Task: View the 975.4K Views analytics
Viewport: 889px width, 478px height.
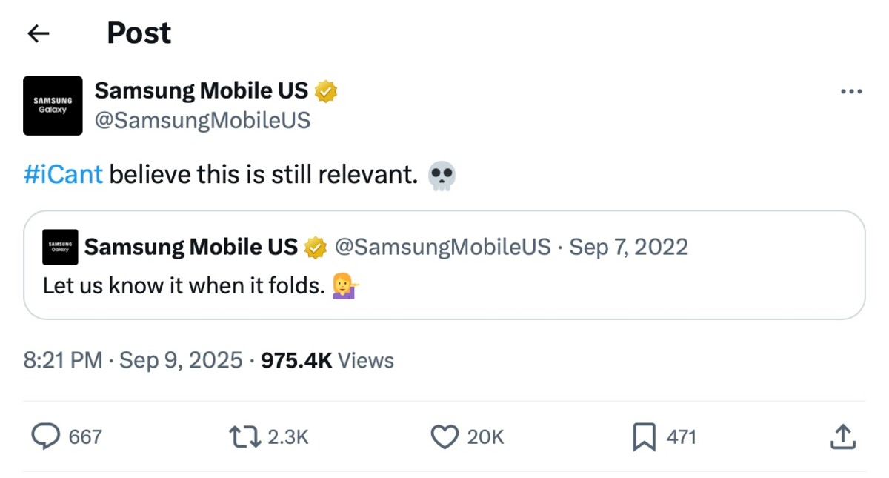Action: pos(327,361)
